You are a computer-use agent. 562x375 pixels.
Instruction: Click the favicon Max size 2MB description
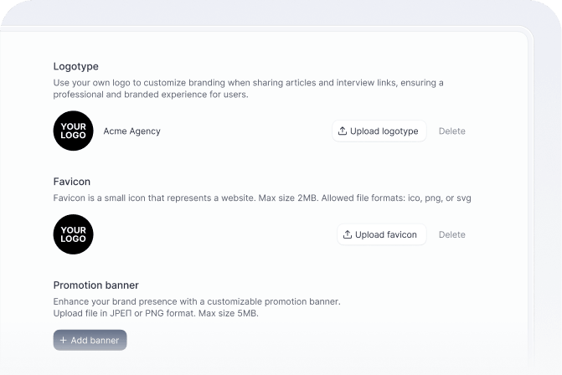pos(262,198)
